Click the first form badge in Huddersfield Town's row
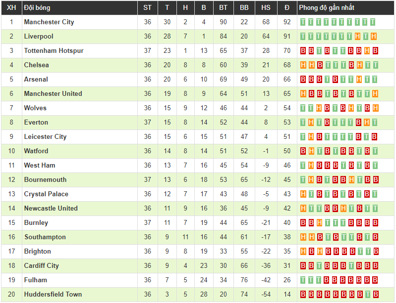The image size is (396, 303). (x=303, y=295)
